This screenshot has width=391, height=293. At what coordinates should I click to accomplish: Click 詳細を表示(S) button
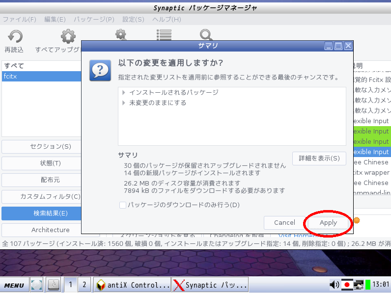pyautogui.click(x=319, y=158)
